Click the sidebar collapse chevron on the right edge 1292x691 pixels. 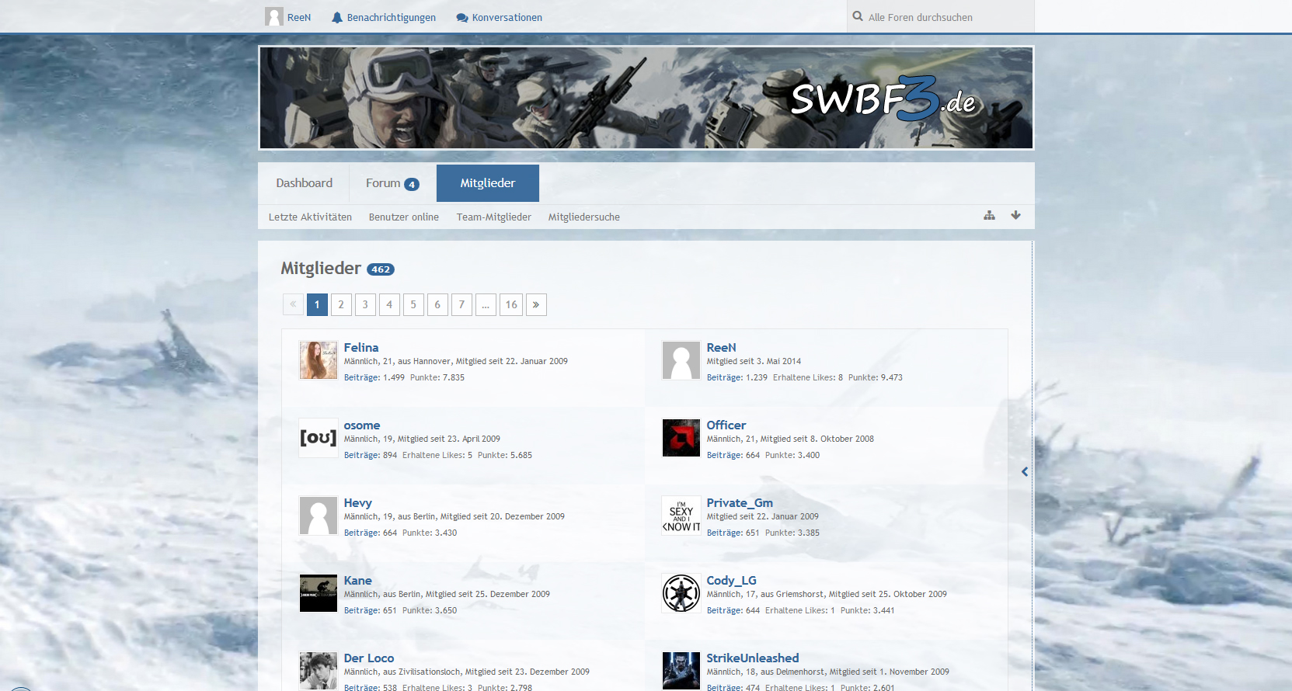pyautogui.click(x=1025, y=471)
